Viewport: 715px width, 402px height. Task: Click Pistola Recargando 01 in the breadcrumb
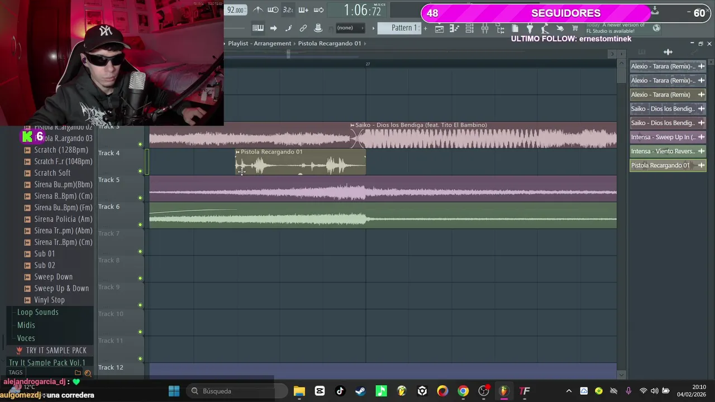pyautogui.click(x=330, y=43)
